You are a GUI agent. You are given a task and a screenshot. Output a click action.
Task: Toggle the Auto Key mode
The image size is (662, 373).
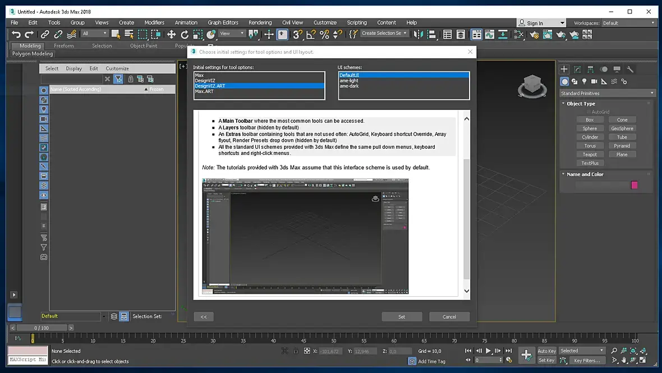[x=546, y=351]
